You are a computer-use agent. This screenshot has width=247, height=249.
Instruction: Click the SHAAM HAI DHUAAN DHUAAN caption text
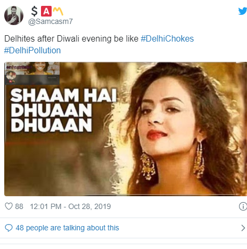coord(63,110)
